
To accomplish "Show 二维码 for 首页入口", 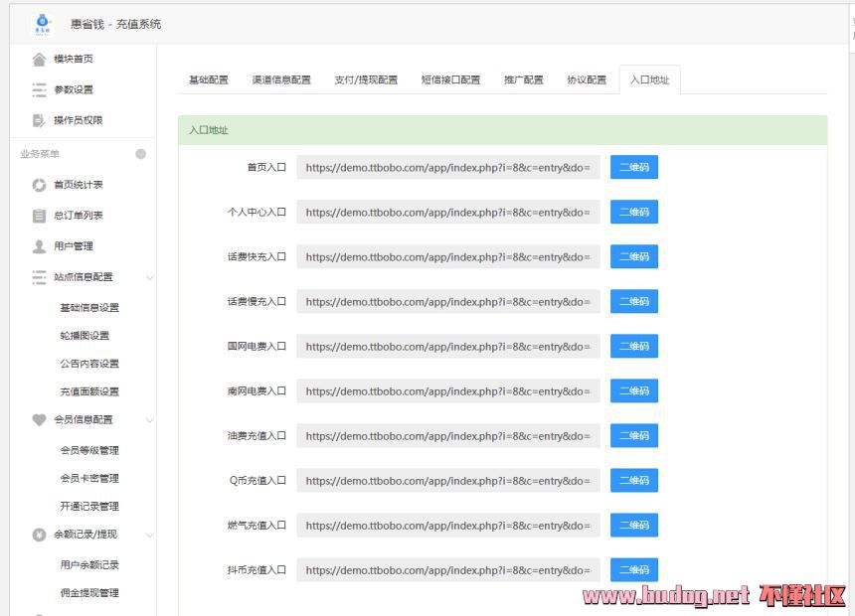I will [633, 168].
